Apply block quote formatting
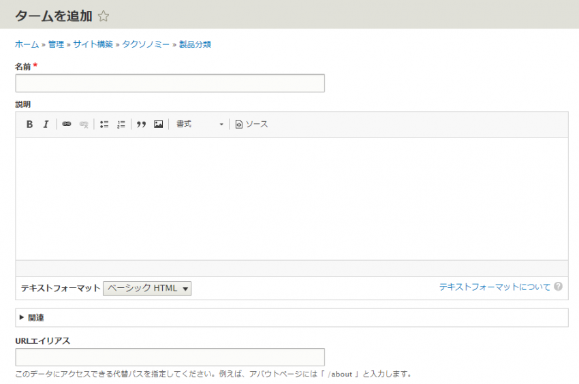The height and width of the screenshot is (384, 579). (x=142, y=125)
